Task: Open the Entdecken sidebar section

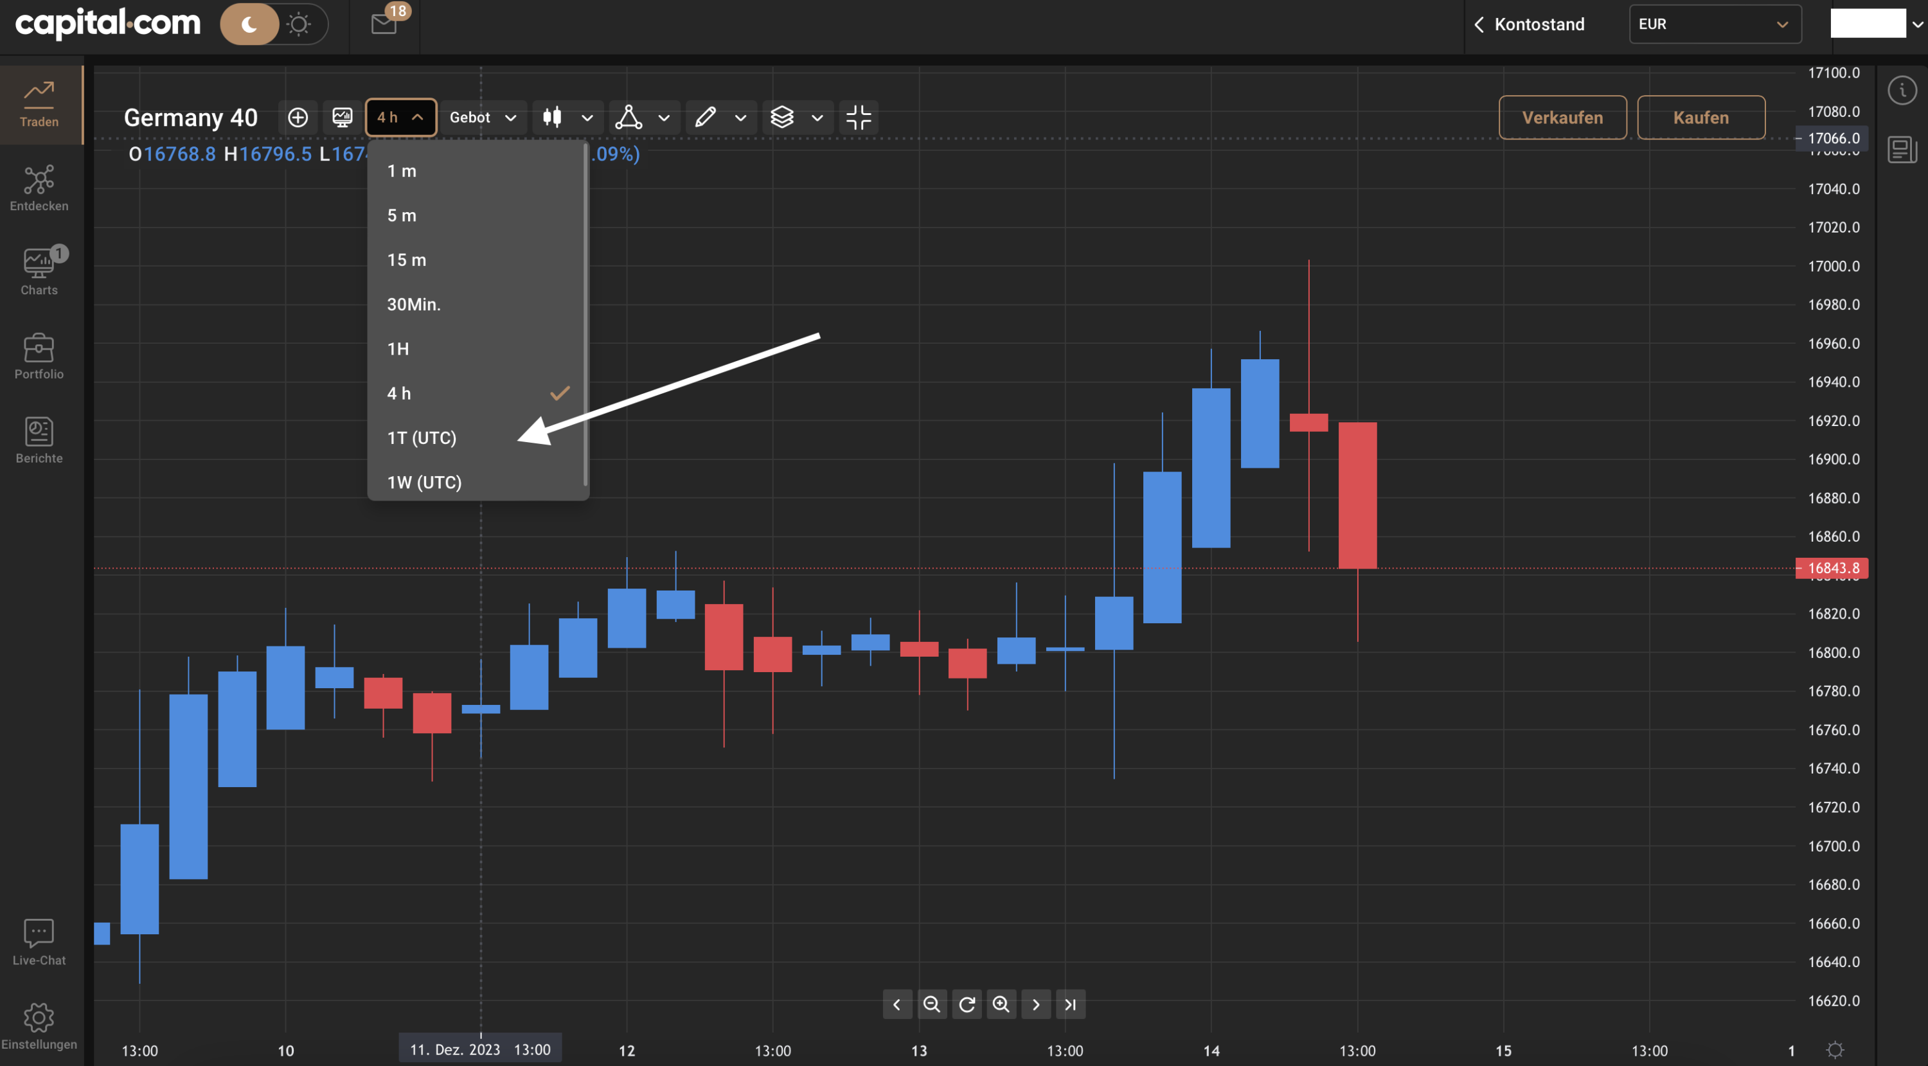Action: click(39, 188)
